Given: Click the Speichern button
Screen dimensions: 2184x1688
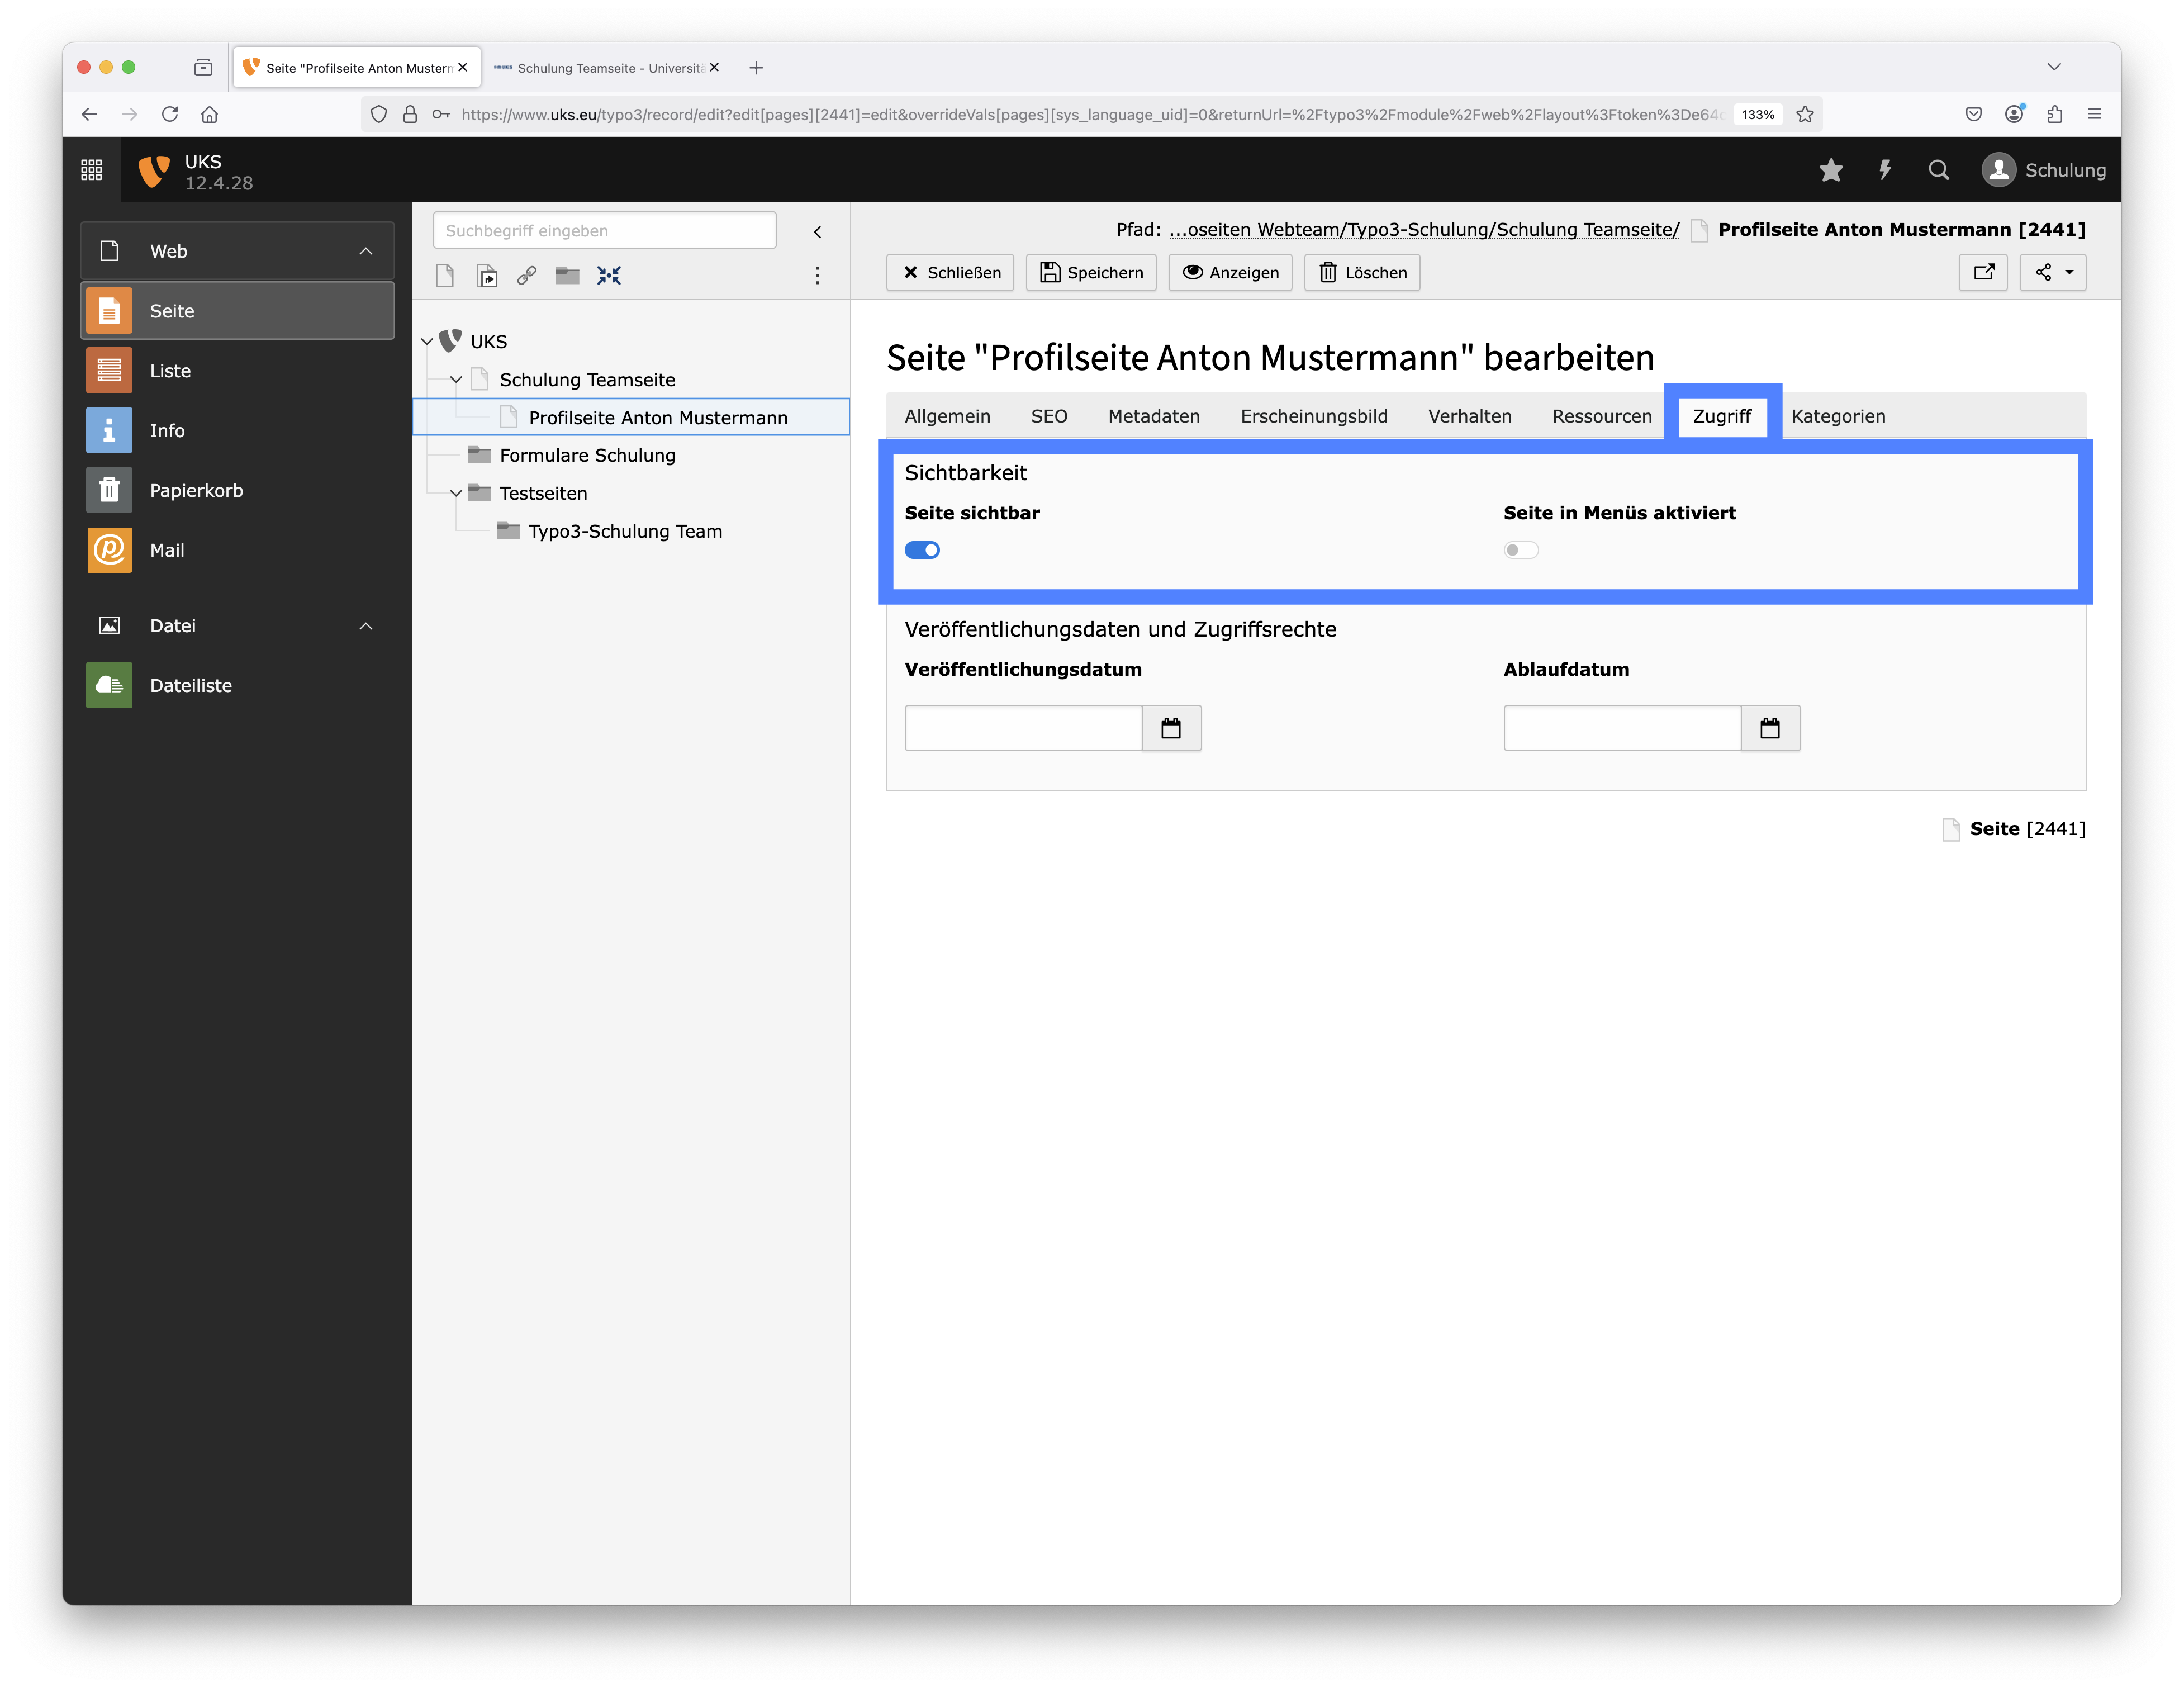Looking at the screenshot, I should tap(1091, 272).
